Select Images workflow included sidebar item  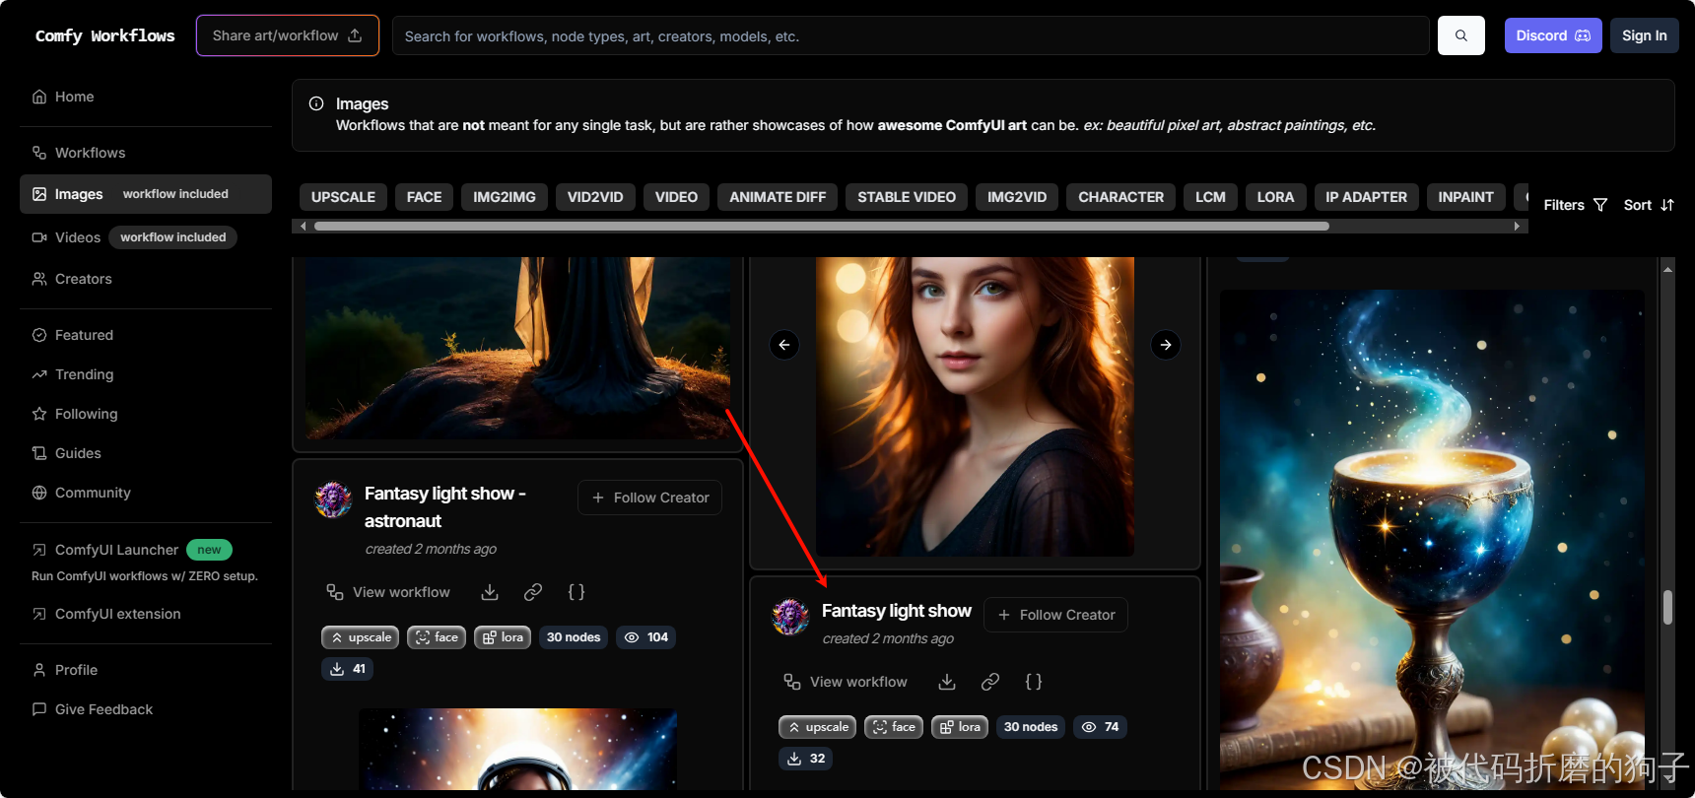click(x=146, y=194)
